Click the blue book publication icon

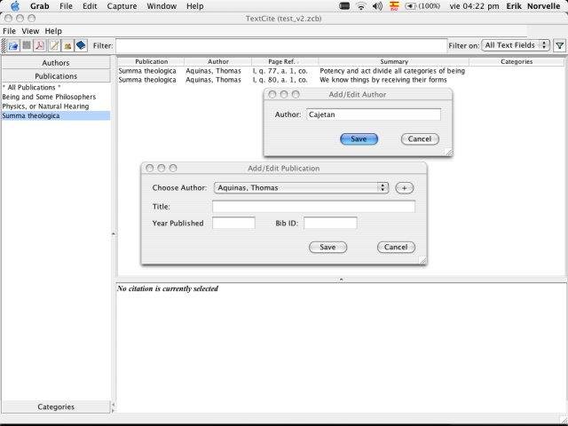(x=81, y=45)
